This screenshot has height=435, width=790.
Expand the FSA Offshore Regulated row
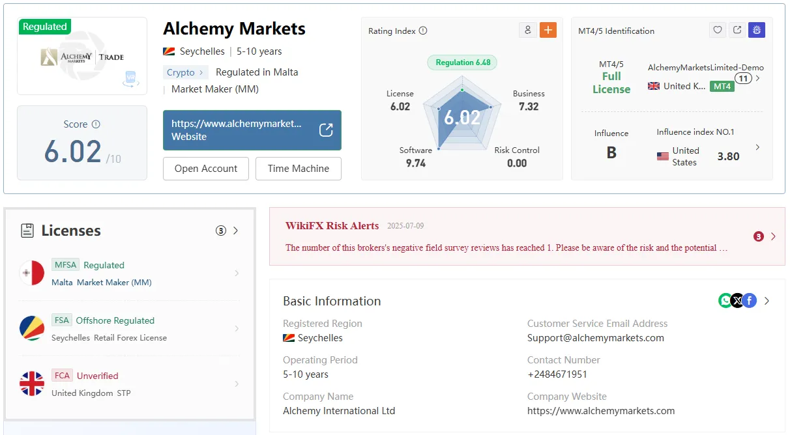tap(237, 329)
